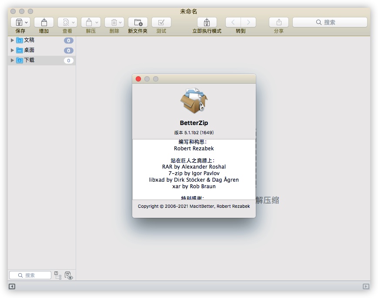This screenshot has width=378, height=298.
Task: Select the 文稿 folder in sidebar
Action: (42, 41)
